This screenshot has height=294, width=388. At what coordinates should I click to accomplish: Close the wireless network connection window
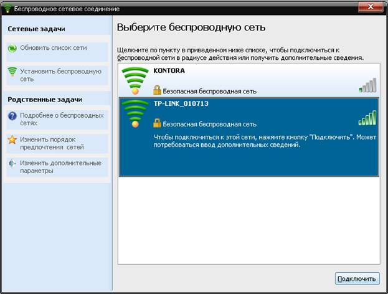pyautogui.click(x=370, y=7)
